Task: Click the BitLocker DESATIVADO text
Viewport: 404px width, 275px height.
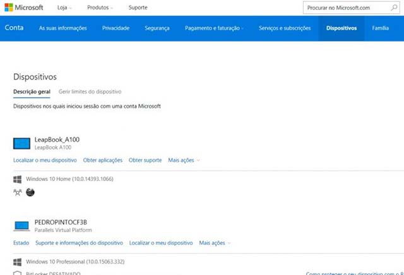Action: (x=53, y=273)
